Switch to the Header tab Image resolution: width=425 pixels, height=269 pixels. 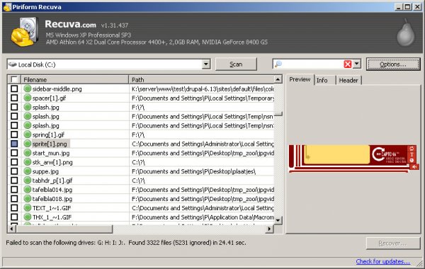coord(348,80)
